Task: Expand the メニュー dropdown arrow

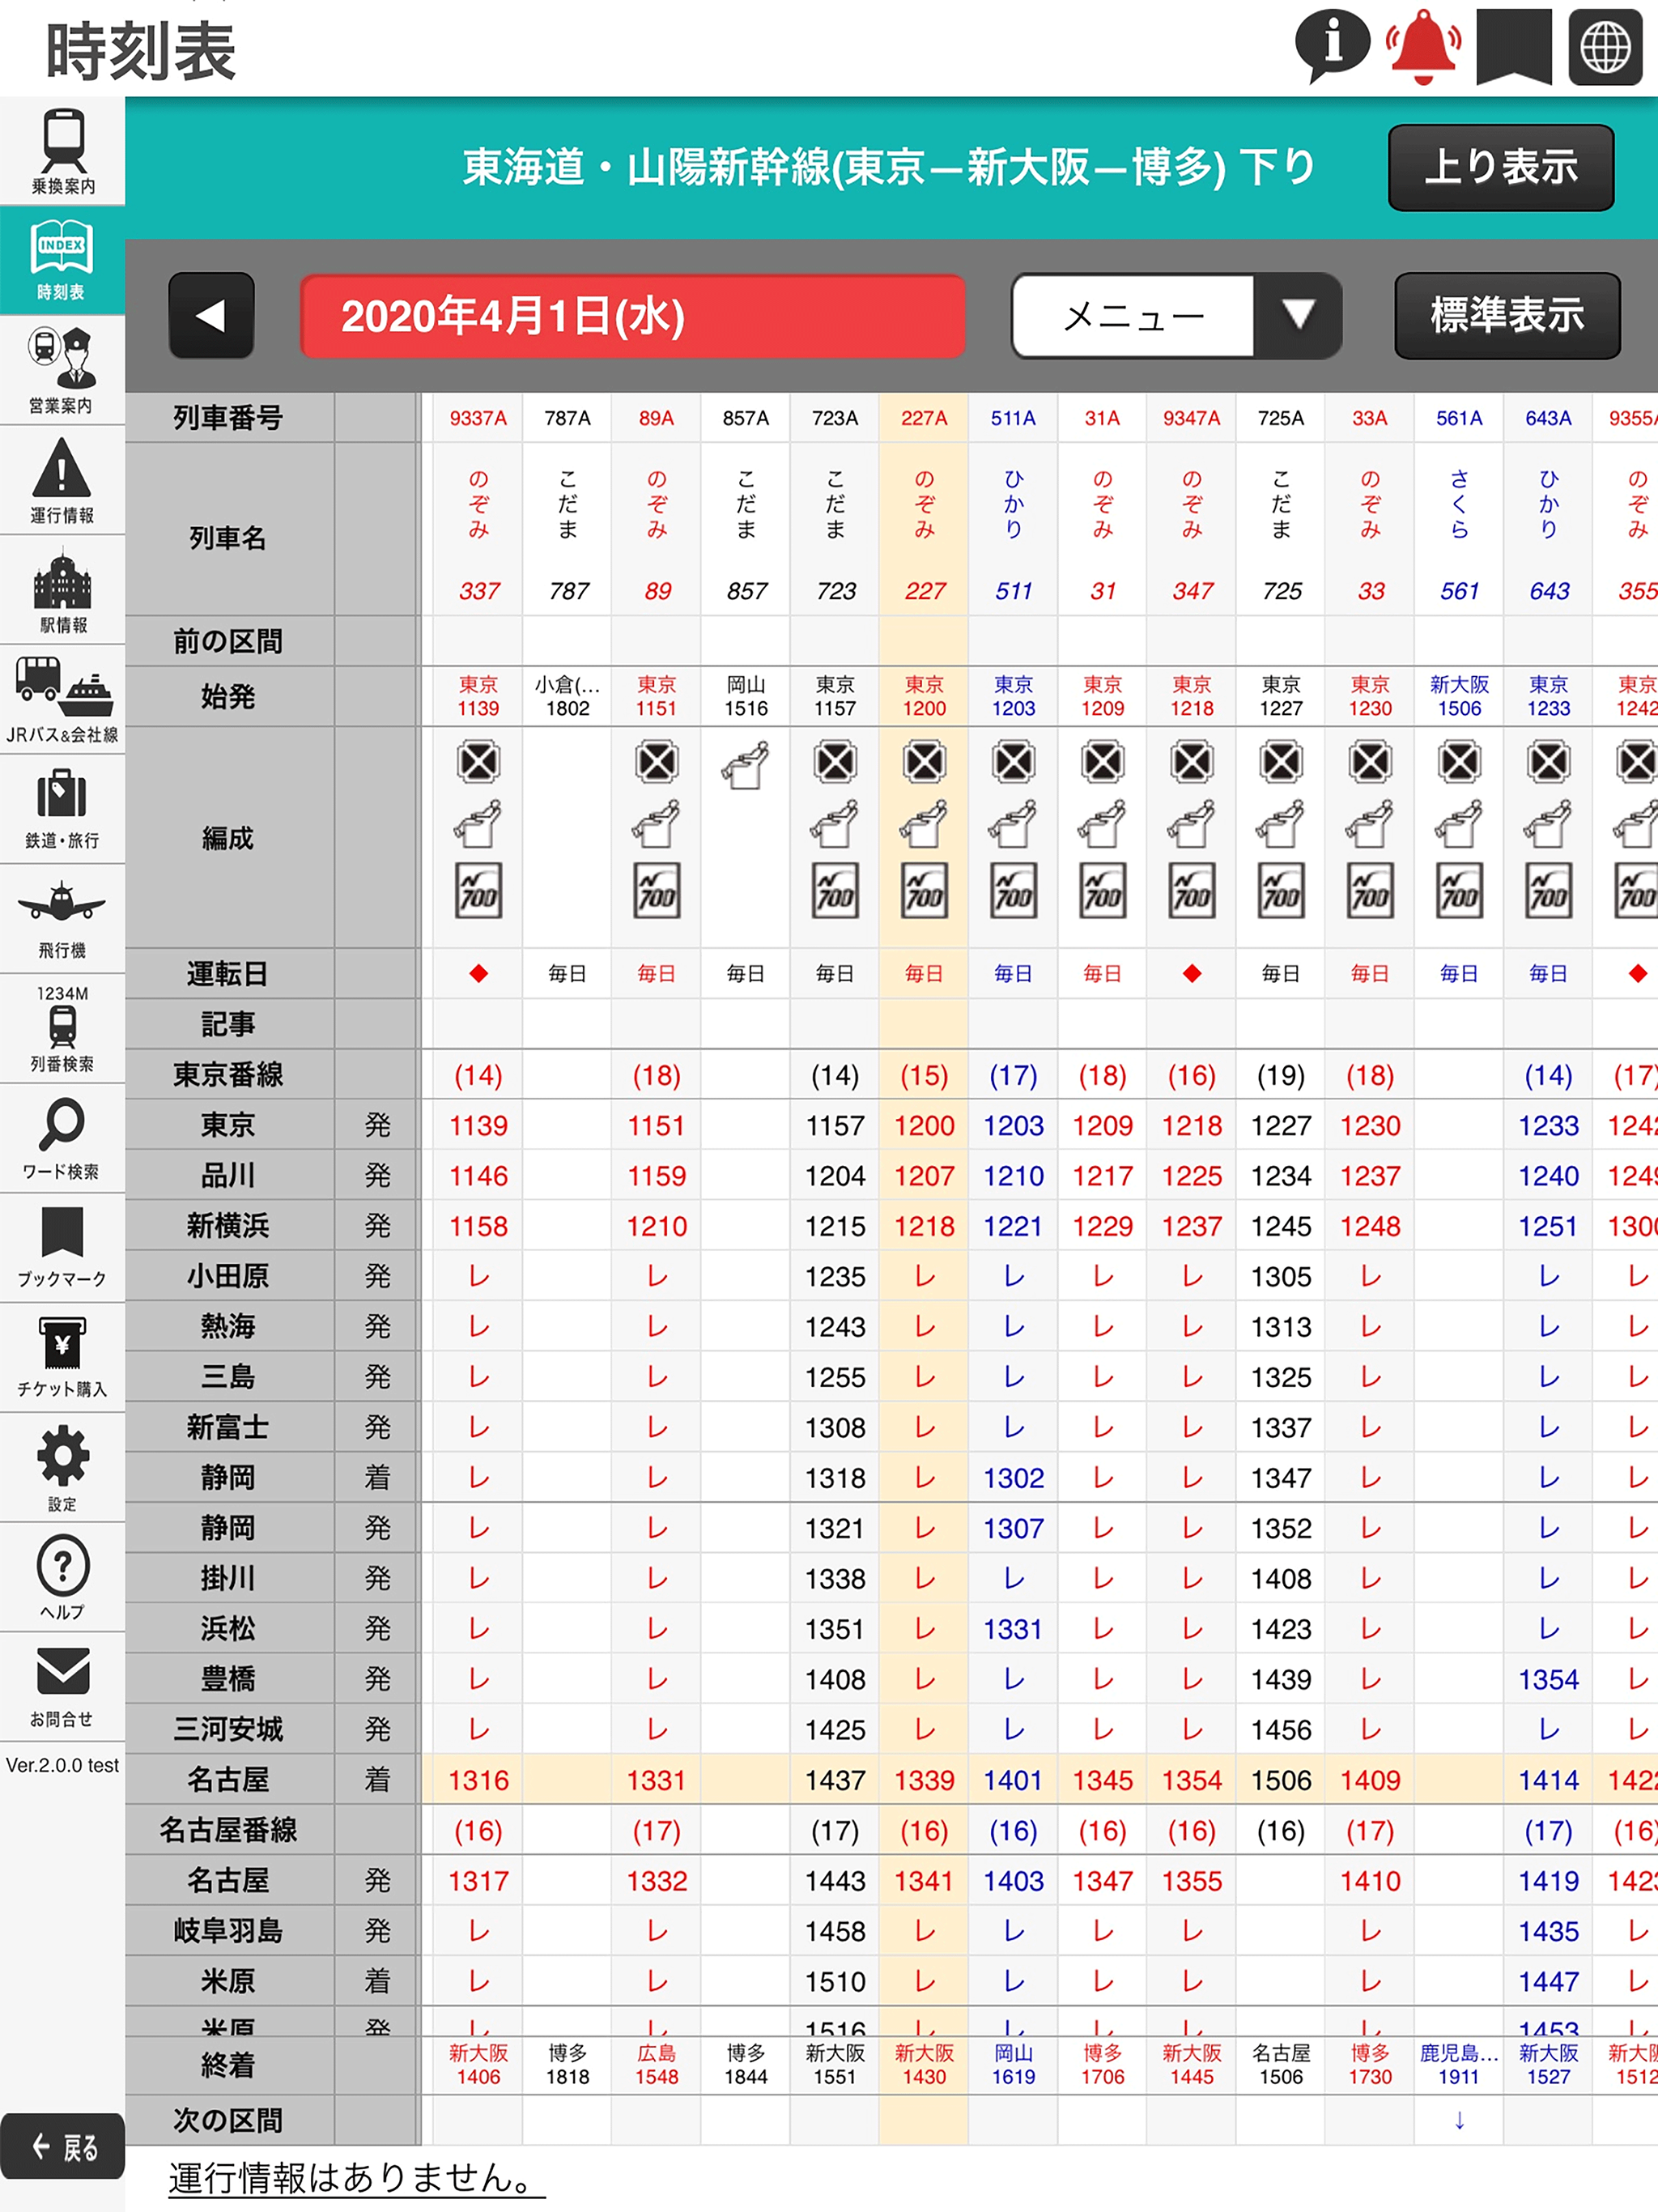Action: coord(1297,315)
